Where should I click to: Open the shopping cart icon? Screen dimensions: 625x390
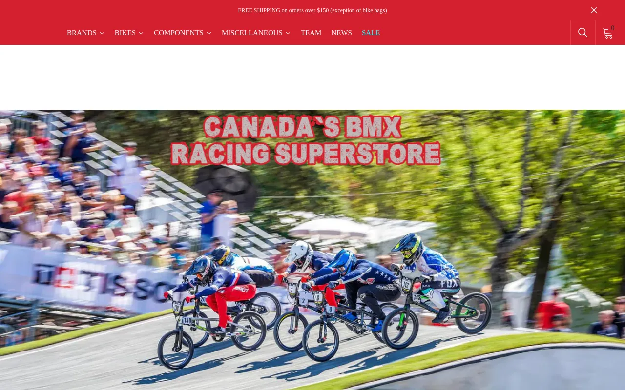point(607,33)
